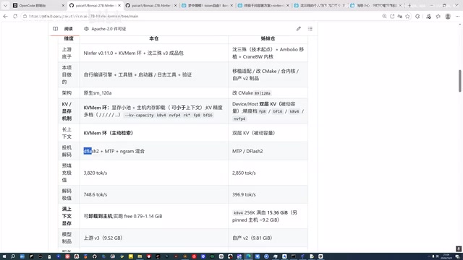This screenshot has width=463, height=260.
Task: Click the browser back arrow
Action: 5,16
